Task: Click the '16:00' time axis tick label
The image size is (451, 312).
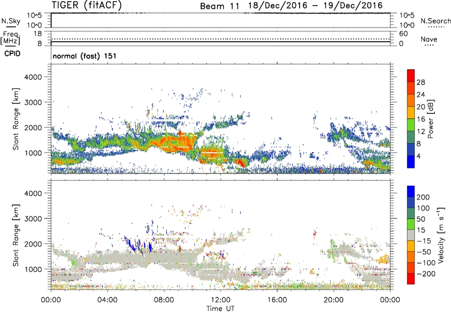Action: (x=277, y=300)
